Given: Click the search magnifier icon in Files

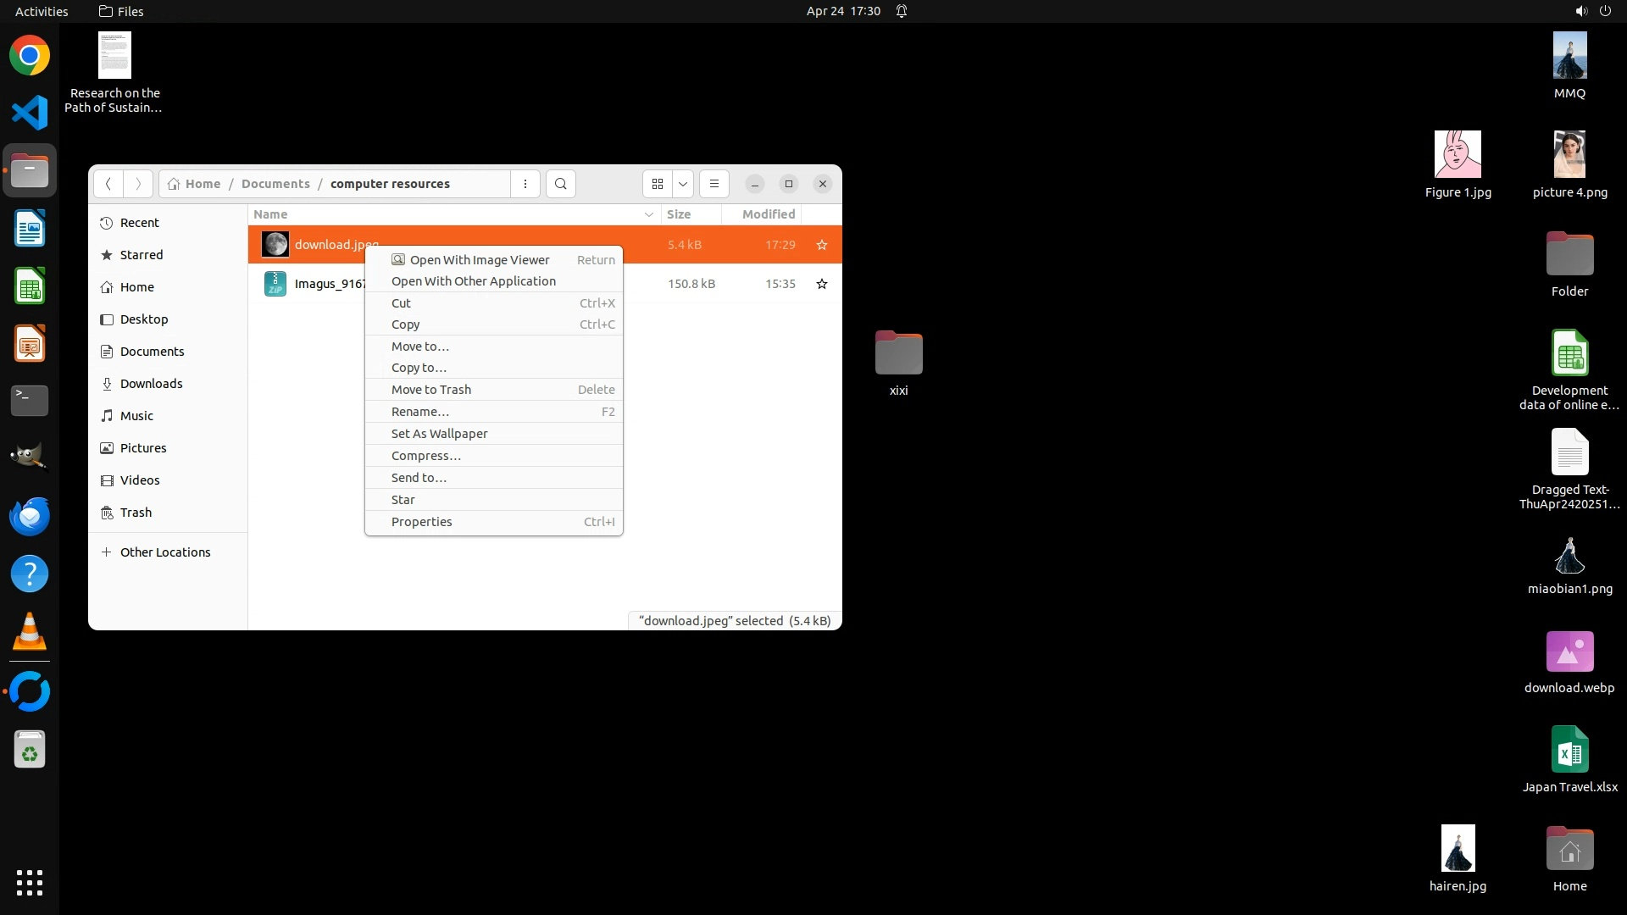Looking at the screenshot, I should pos(560,184).
